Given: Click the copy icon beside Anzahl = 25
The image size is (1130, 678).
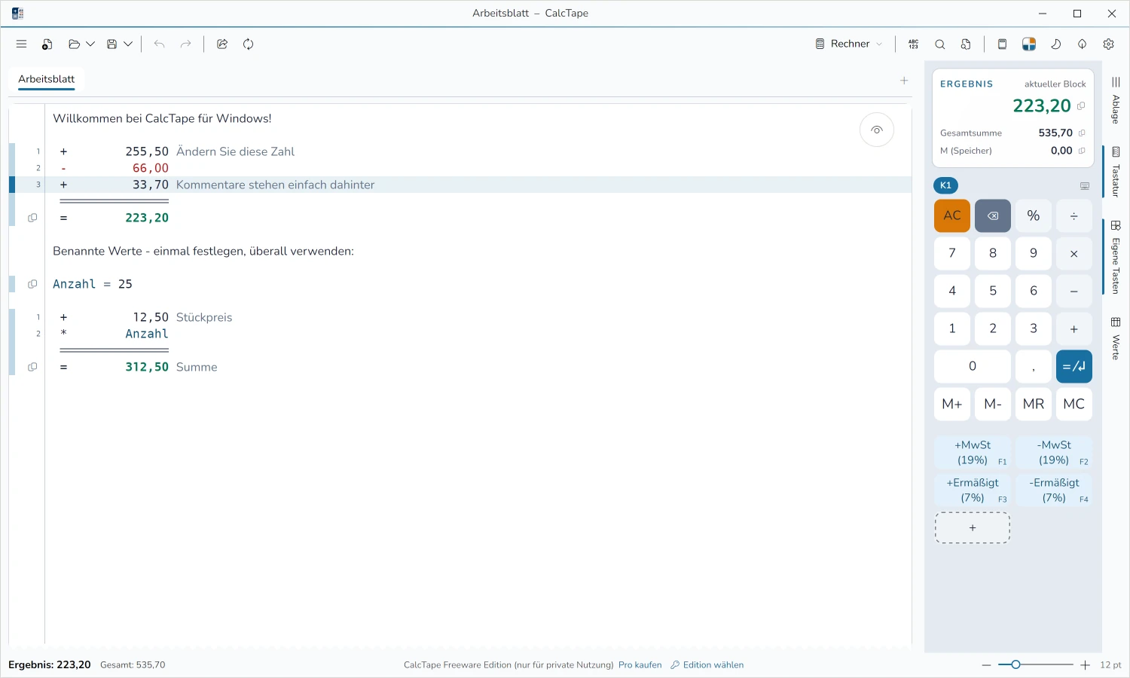Looking at the screenshot, I should point(32,284).
